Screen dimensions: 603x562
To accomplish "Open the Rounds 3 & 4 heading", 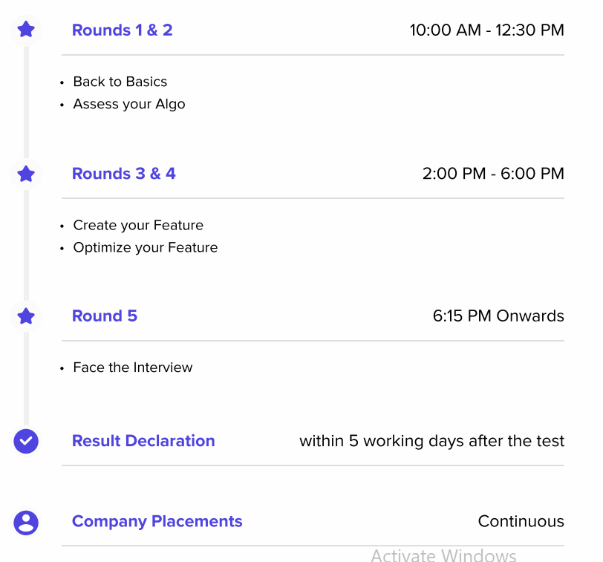I will (x=124, y=174).
